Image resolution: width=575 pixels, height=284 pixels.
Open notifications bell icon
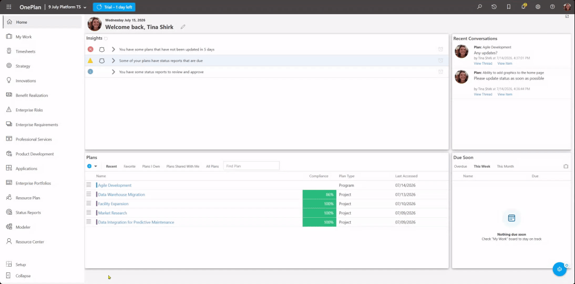(x=523, y=7)
